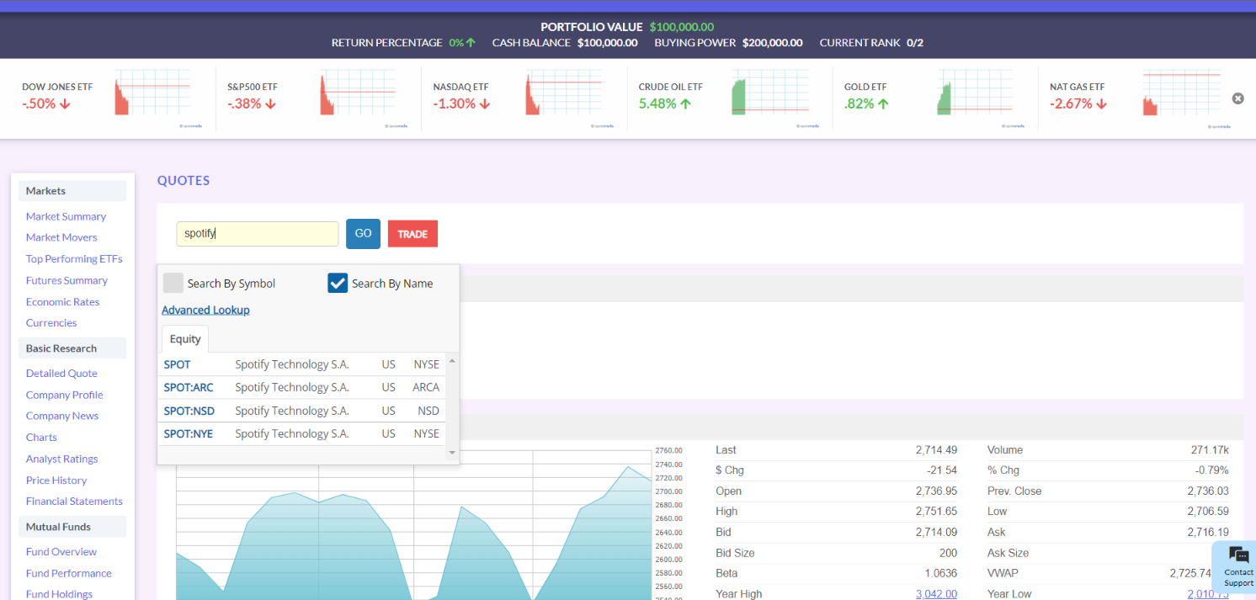This screenshot has height=600, width=1256.
Task: Click the Gold ETF .82% change
Action: [x=866, y=104]
